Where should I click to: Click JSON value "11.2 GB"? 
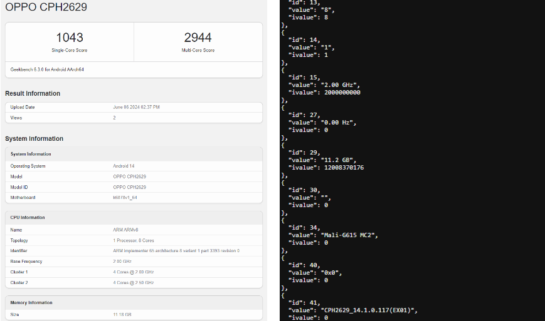pyautogui.click(x=337, y=160)
